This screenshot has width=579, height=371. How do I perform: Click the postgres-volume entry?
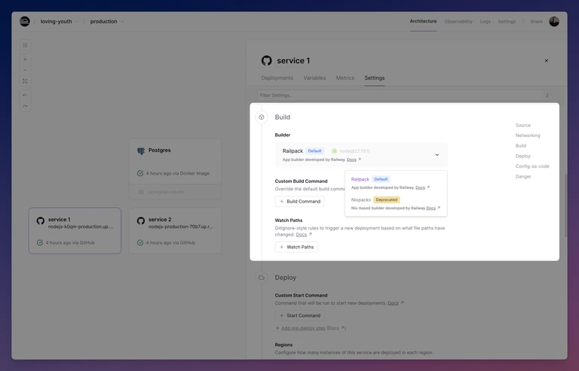pyautogui.click(x=176, y=192)
